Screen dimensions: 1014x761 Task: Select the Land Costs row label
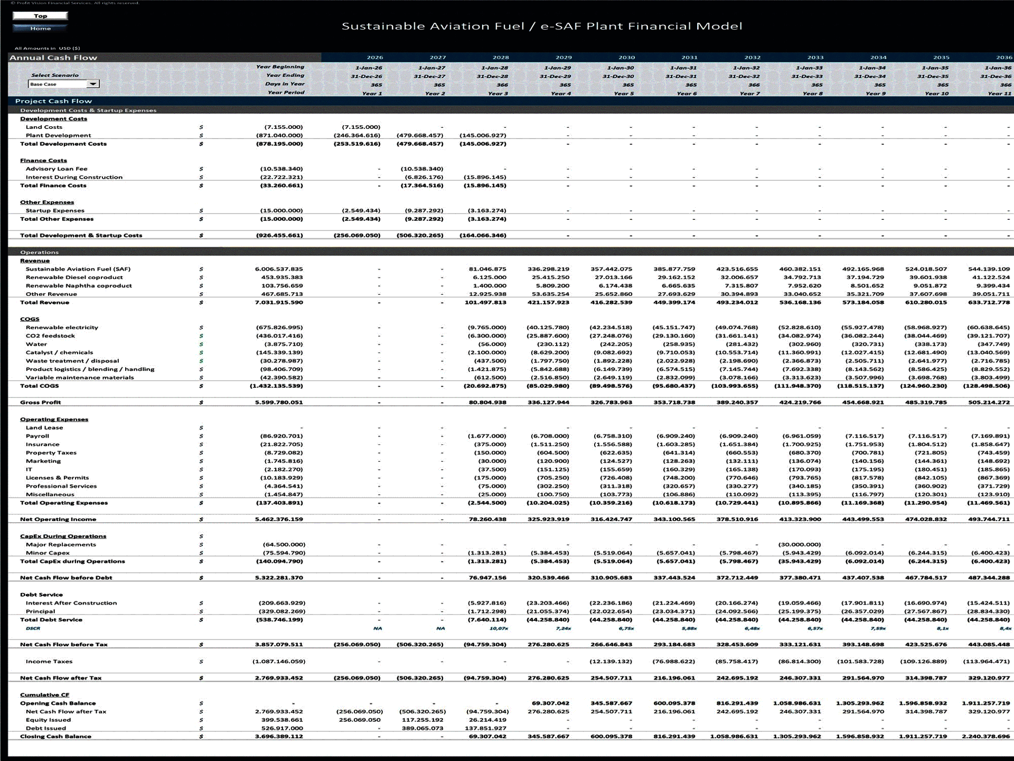click(44, 127)
